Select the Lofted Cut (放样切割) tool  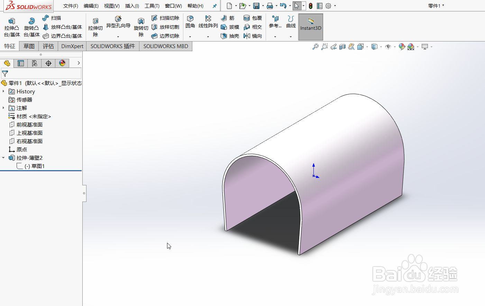tap(165, 27)
